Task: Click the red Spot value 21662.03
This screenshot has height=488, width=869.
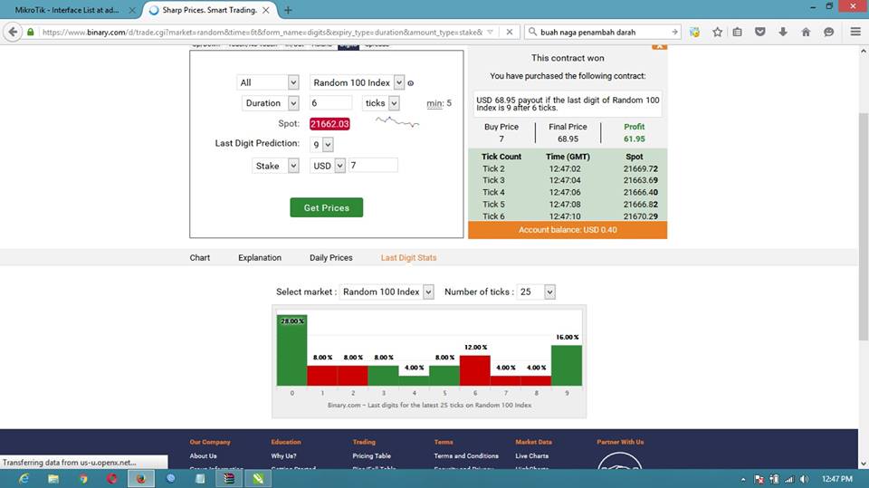Action: pyautogui.click(x=329, y=124)
